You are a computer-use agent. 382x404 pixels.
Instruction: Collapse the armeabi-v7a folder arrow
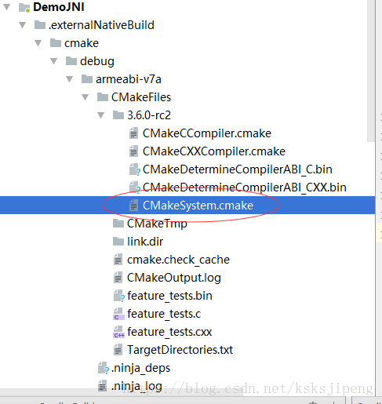point(70,79)
